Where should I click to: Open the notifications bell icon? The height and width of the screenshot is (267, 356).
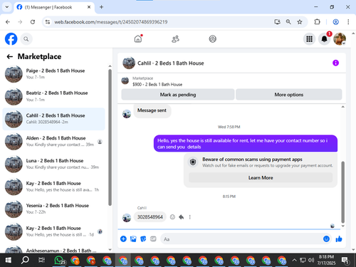click(x=324, y=39)
